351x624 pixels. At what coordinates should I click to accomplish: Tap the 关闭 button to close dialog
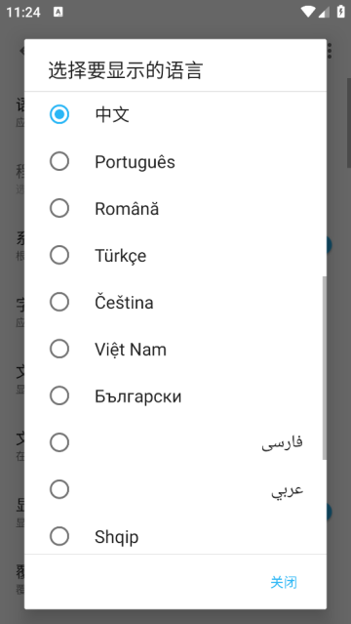[284, 582]
